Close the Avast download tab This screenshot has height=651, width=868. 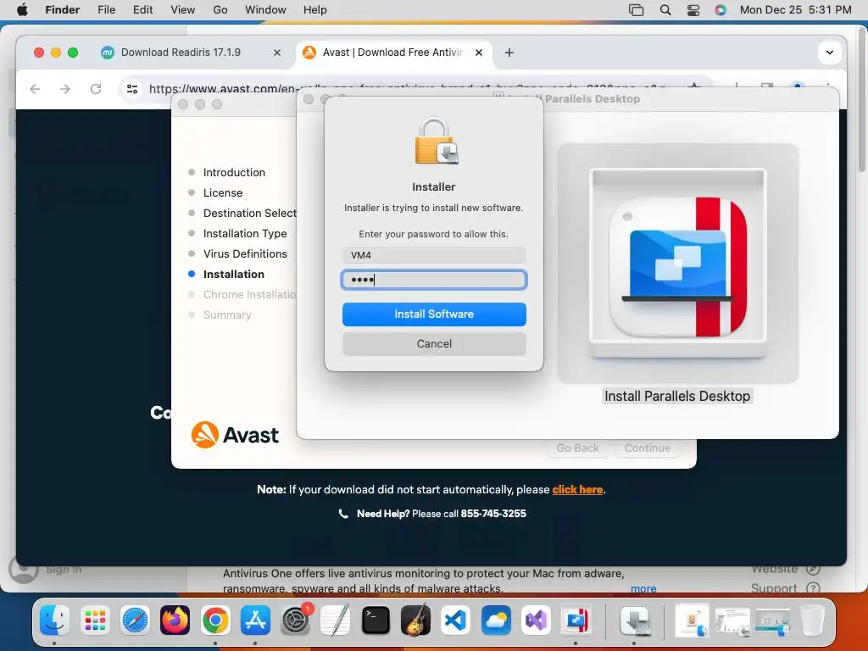click(x=479, y=53)
